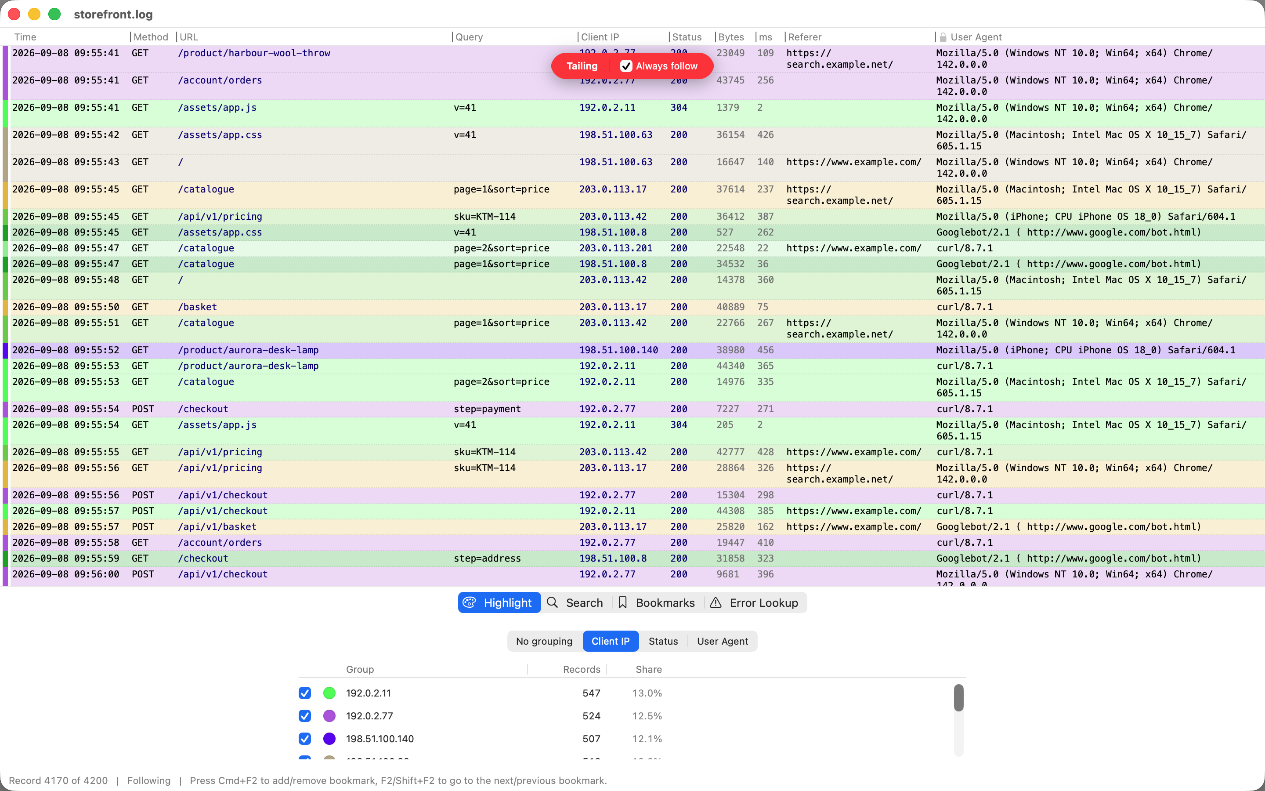
Task: Uncheck the 192.0.2.77 group checkbox
Action: pyautogui.click(x=305, y=716)
